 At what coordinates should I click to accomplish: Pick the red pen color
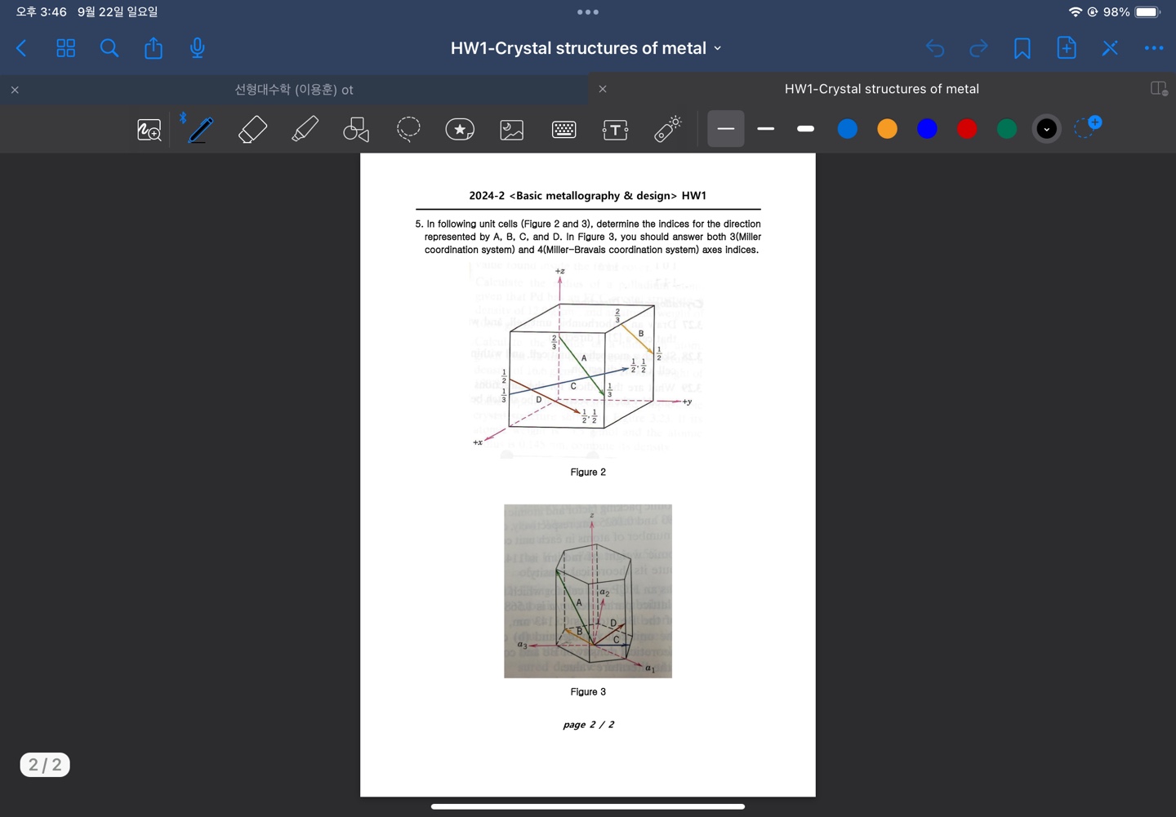[x=967, y=129]
